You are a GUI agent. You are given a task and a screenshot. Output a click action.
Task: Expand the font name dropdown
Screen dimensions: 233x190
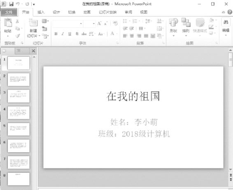(81, 23)
